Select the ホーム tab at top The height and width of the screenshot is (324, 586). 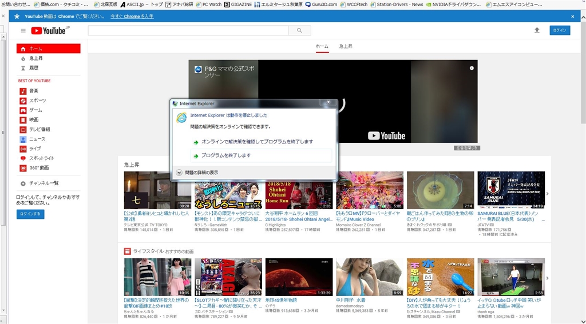pyautogui.click(x=322, y=46)
